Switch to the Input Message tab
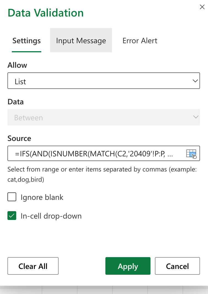 point(81,40)
